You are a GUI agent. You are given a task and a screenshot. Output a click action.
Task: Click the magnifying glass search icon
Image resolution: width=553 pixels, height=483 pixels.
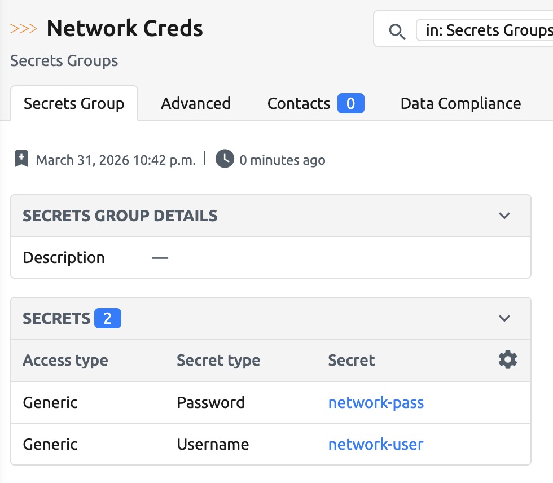397,32
